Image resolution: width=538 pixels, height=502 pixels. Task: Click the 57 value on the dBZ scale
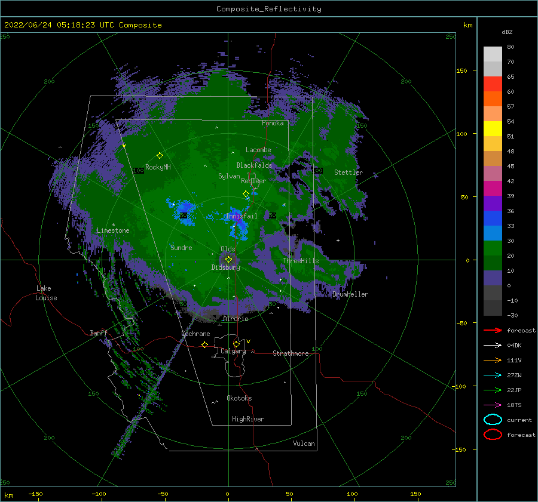[511, 107]
